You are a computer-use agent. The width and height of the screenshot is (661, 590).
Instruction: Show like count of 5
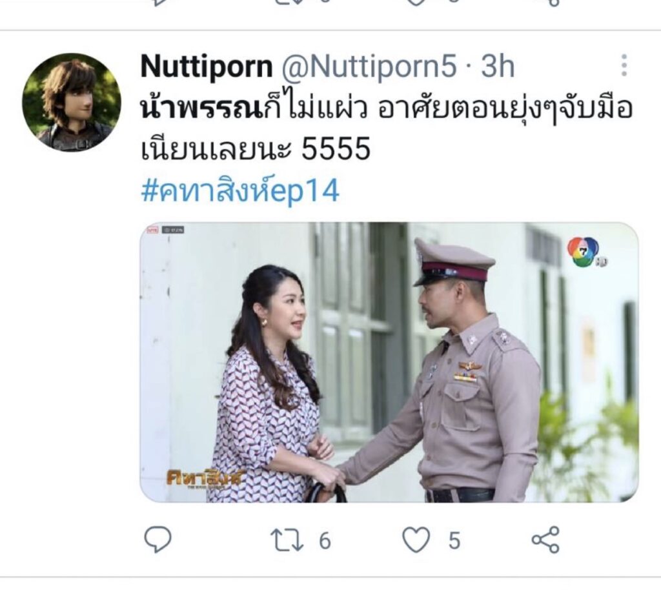point(454,541)
